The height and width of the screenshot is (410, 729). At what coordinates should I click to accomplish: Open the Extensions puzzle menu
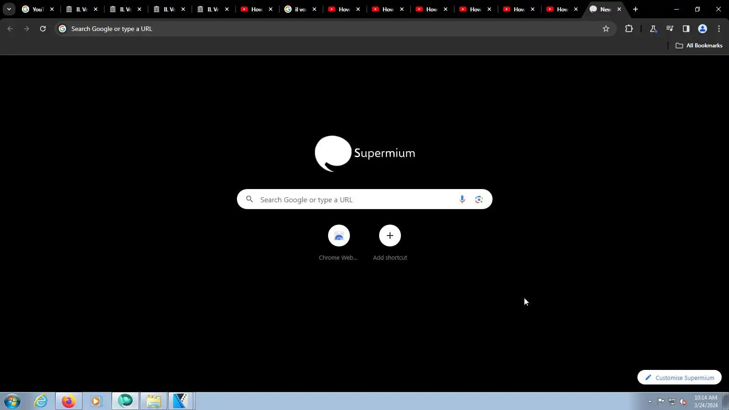(x=629, y=29)
